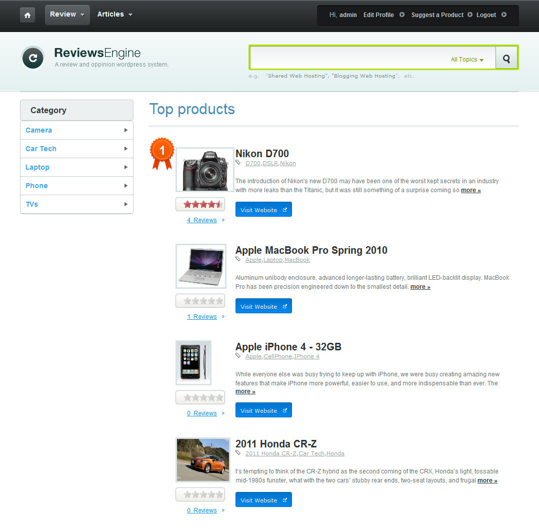The height and width of the screenshot is (529, 539).
Task: Click the MacBook tag link
Action: pyautogui.click(x=297, y=260)
